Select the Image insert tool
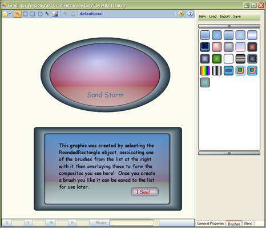266x228 pixels. pyautogui.click(x=55, y=14)
